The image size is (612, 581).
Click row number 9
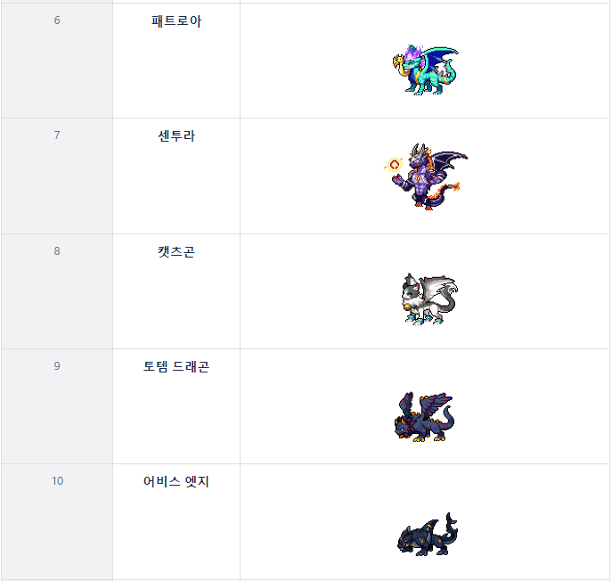[x=57, y=366]
